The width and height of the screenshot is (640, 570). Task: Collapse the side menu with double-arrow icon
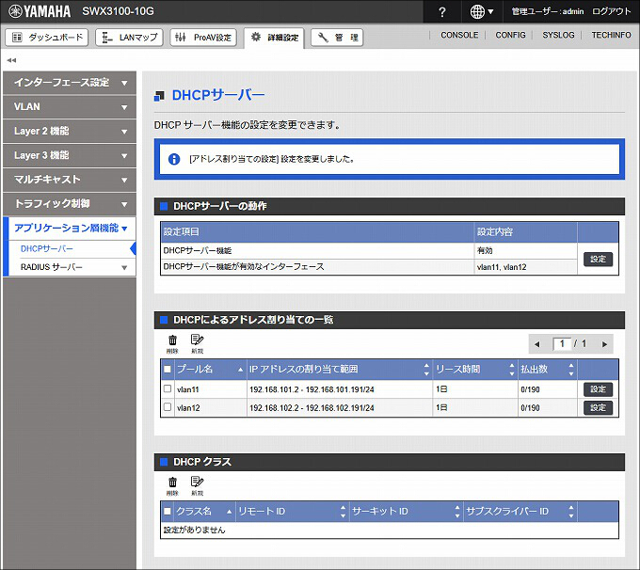(11, 59)
